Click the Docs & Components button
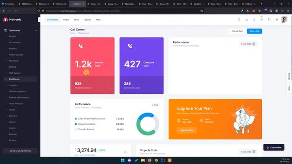Screen dimensions: 292x164 click(x=20, y=151)
